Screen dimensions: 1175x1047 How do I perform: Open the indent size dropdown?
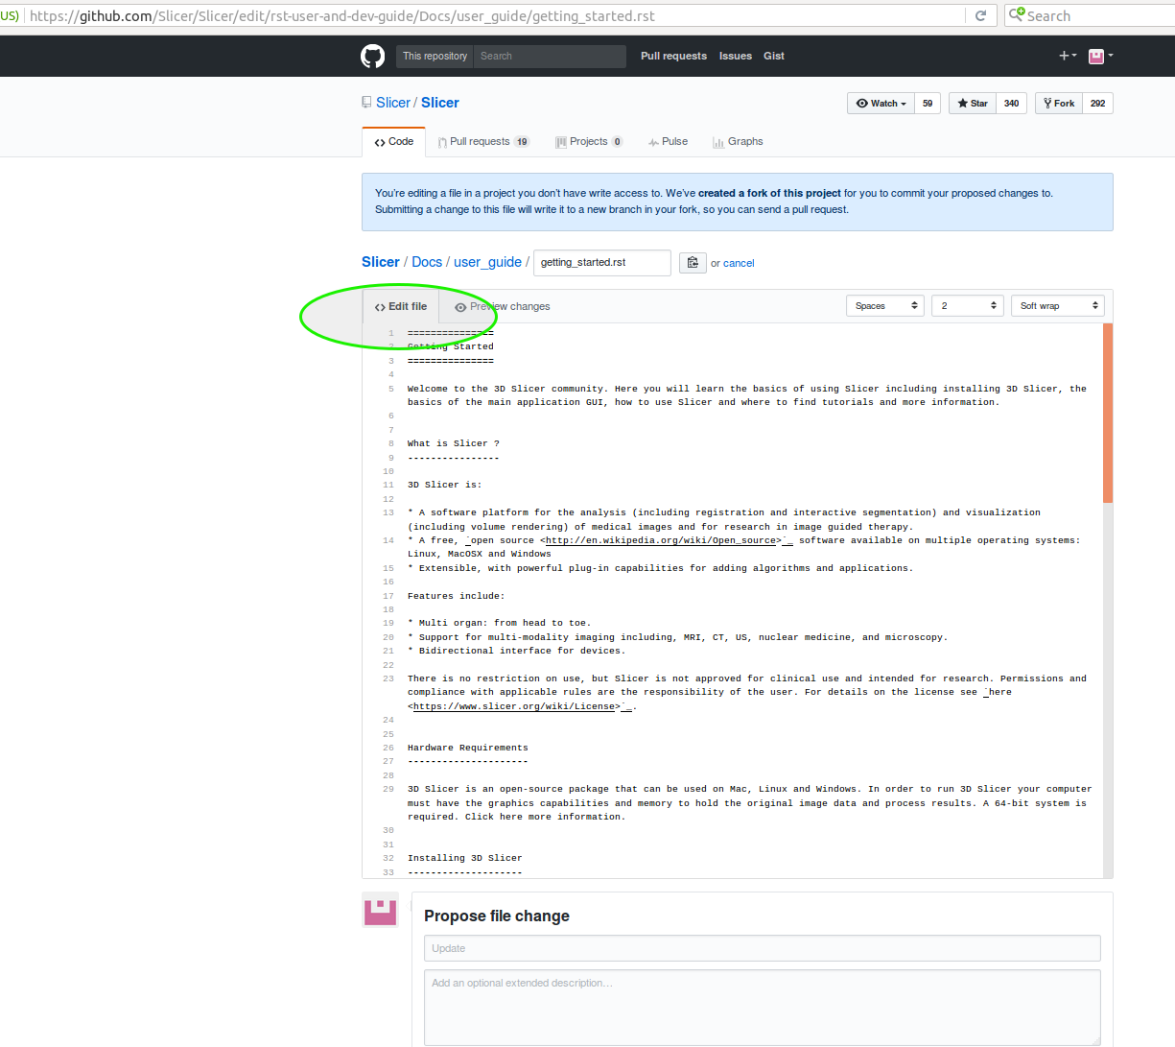967,306
